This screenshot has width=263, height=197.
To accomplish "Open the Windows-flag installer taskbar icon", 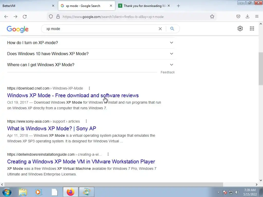I will (86, 192).
